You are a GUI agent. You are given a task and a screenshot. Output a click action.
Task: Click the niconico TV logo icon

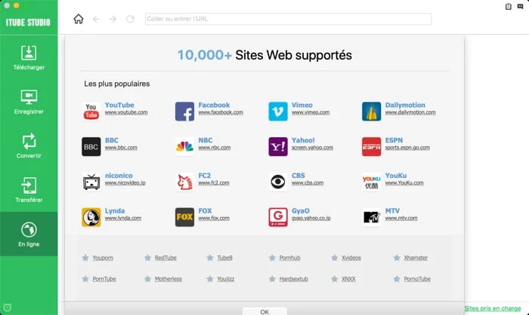coord(91,182)
